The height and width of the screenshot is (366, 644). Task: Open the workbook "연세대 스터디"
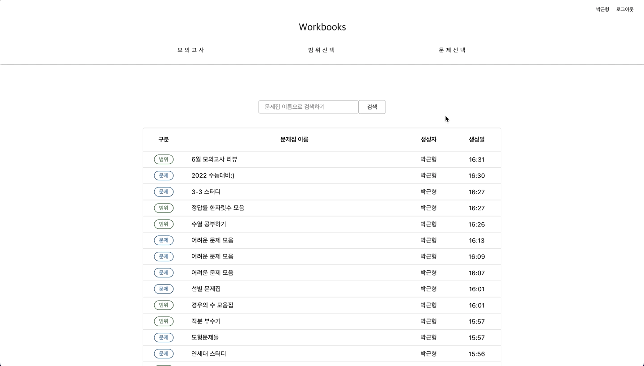pos(208,353)
